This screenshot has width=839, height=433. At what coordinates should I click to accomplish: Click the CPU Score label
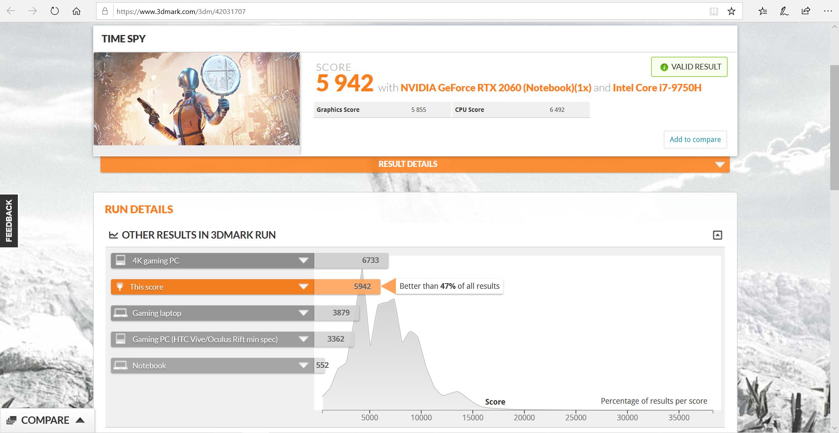pyautogui.click(x=469, y=110)
